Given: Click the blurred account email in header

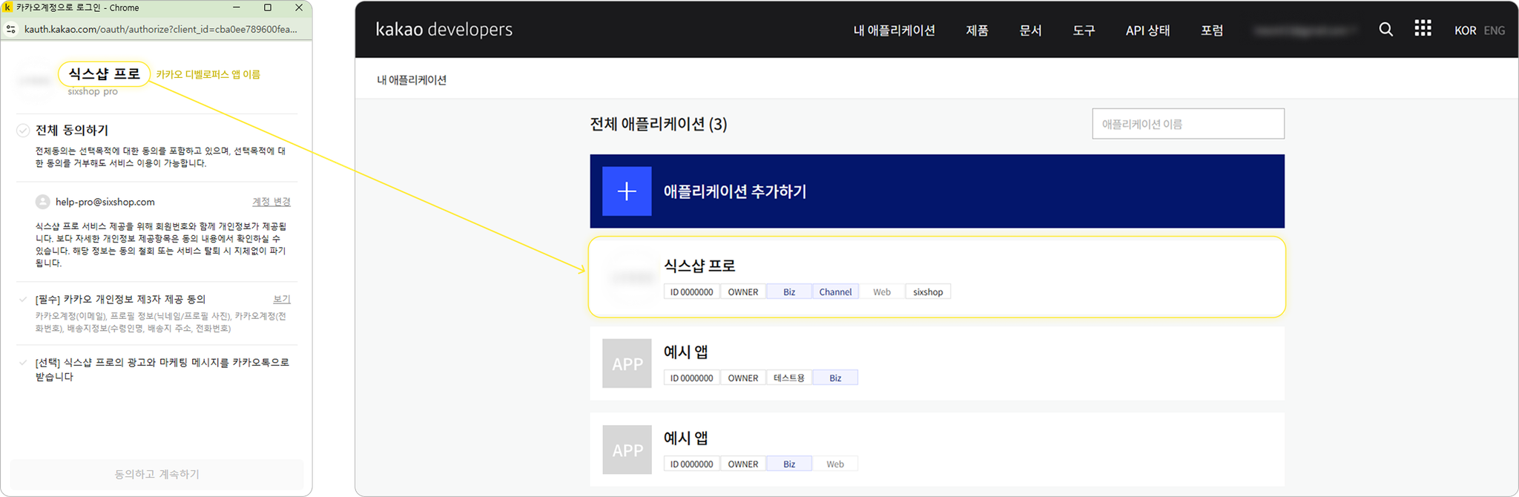Looking at the screenshot, I should click(x=1305, y=30).
